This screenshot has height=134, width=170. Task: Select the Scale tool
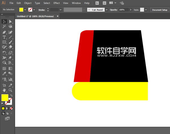click(10, 53)
